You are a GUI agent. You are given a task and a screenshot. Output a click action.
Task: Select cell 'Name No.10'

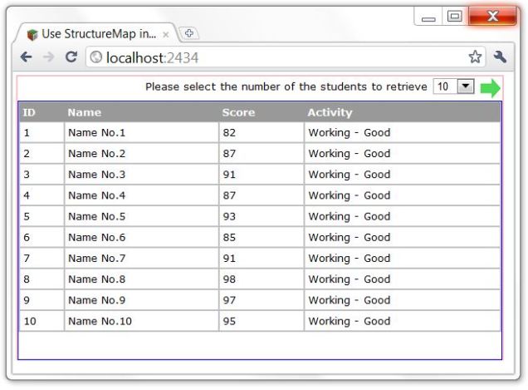[x=141, y=321]
